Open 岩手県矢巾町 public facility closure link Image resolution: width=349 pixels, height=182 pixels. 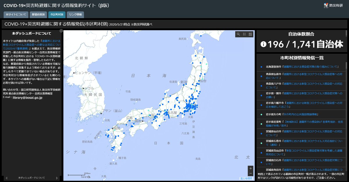pos(301,114)
